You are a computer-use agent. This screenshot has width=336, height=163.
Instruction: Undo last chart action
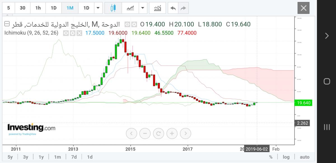(173, 8)
